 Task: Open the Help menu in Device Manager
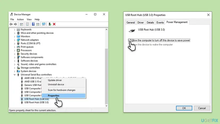(x=37, y=19)
